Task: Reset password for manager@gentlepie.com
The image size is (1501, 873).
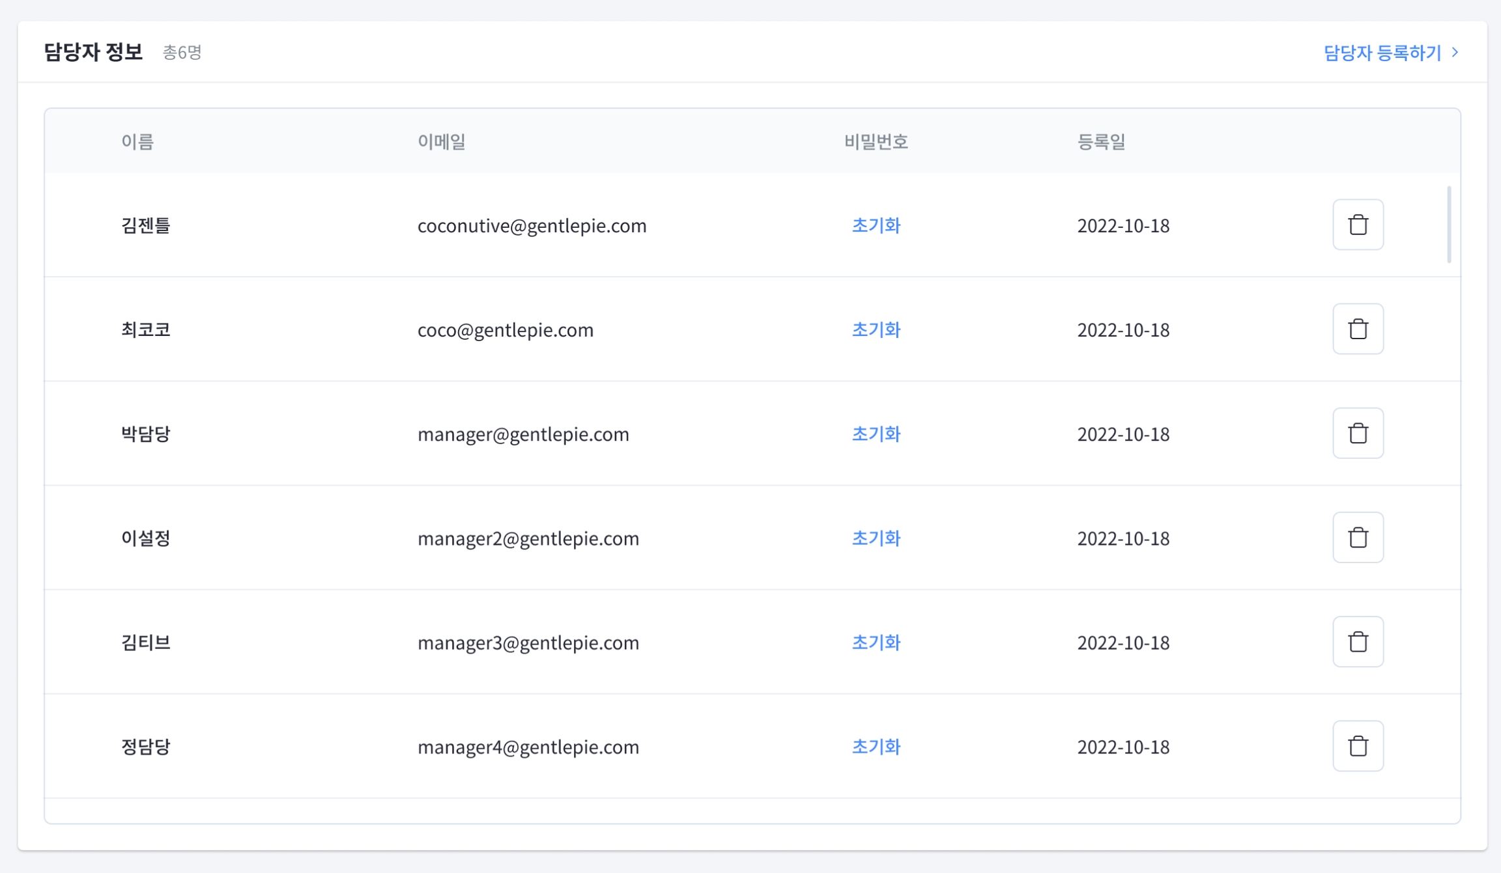Action: 876,434
